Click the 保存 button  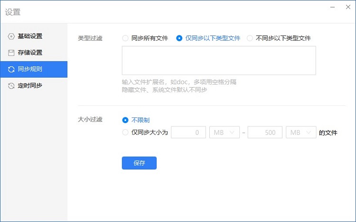139,163
